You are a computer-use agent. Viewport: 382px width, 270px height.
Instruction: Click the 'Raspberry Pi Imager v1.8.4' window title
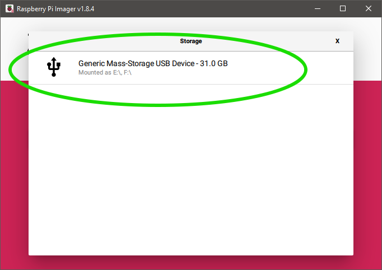coord(55,9)
